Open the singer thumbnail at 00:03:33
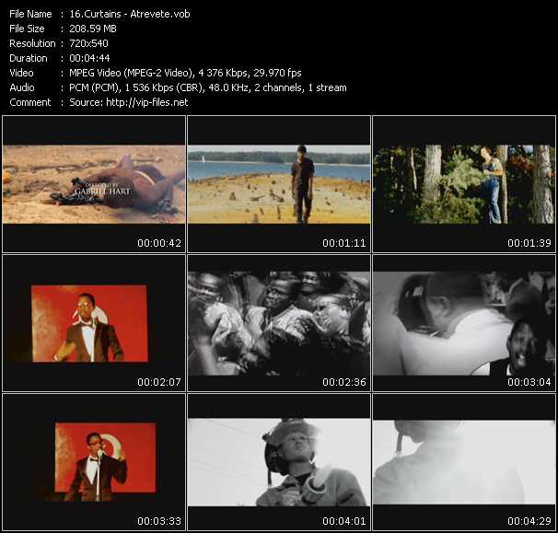Image resolution: width=558 pixels, height=533 pixels. point(94,462)
